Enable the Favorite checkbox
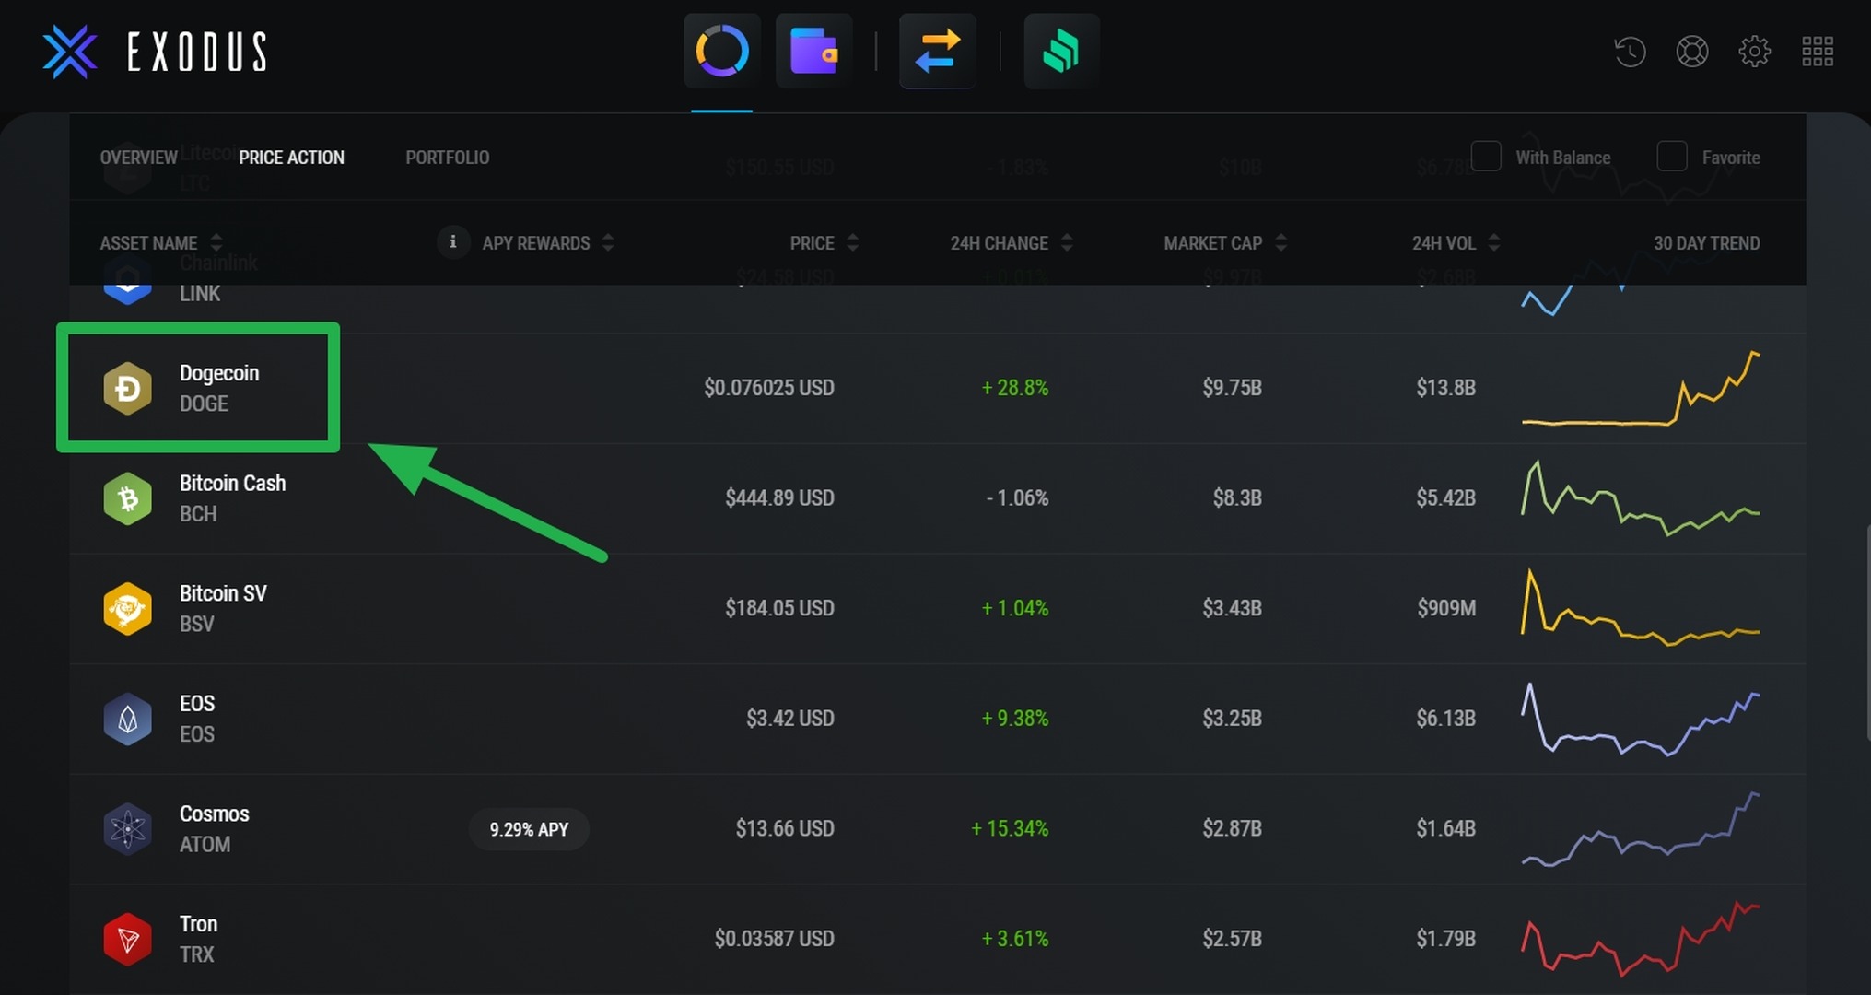The image size is (1871, 995). 1672,157
